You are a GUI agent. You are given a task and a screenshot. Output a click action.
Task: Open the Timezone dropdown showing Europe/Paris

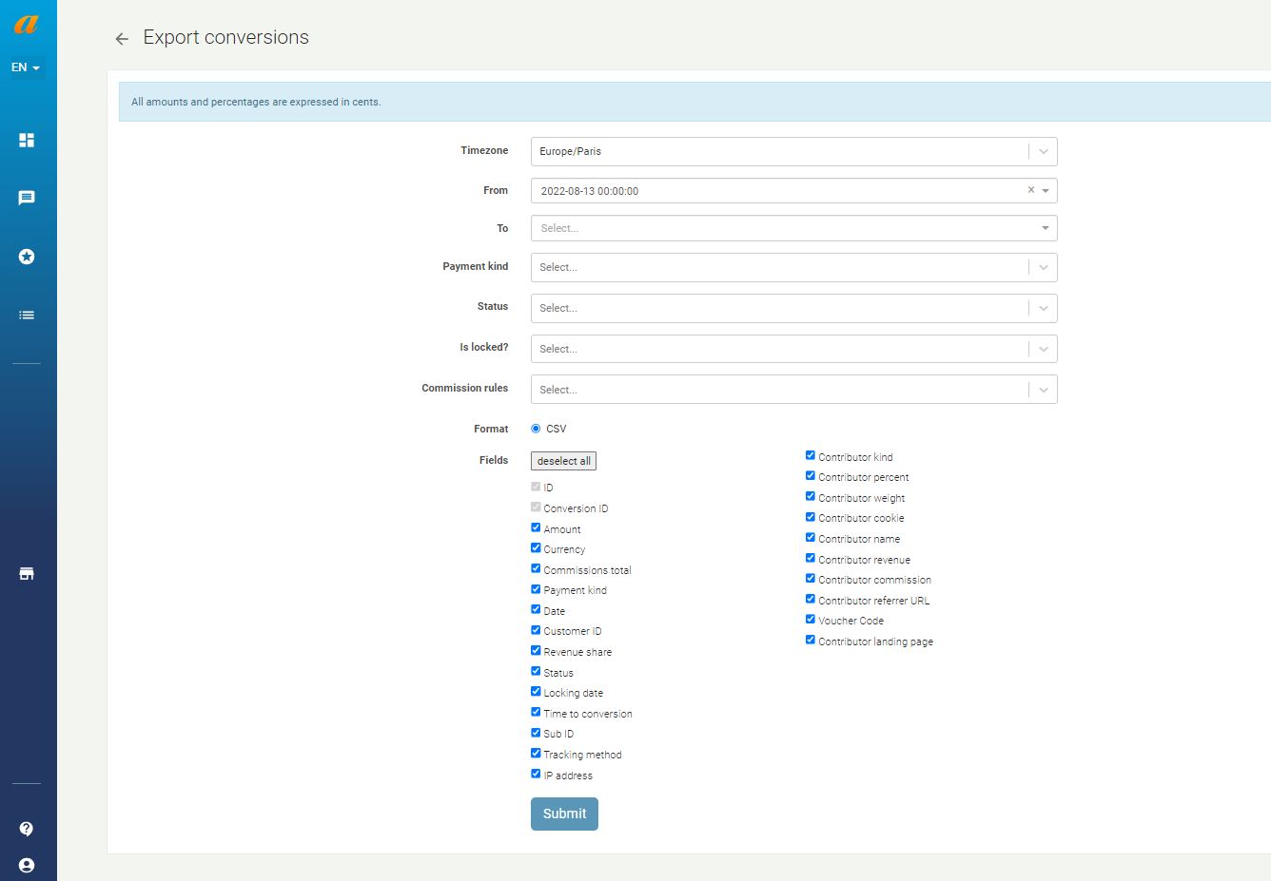point(793,151)
